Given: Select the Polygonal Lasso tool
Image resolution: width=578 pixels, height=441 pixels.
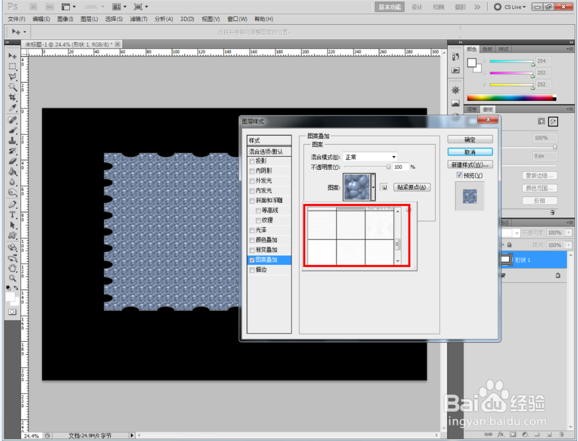Looking at the screenshot, I should click(x=13, y=77).
